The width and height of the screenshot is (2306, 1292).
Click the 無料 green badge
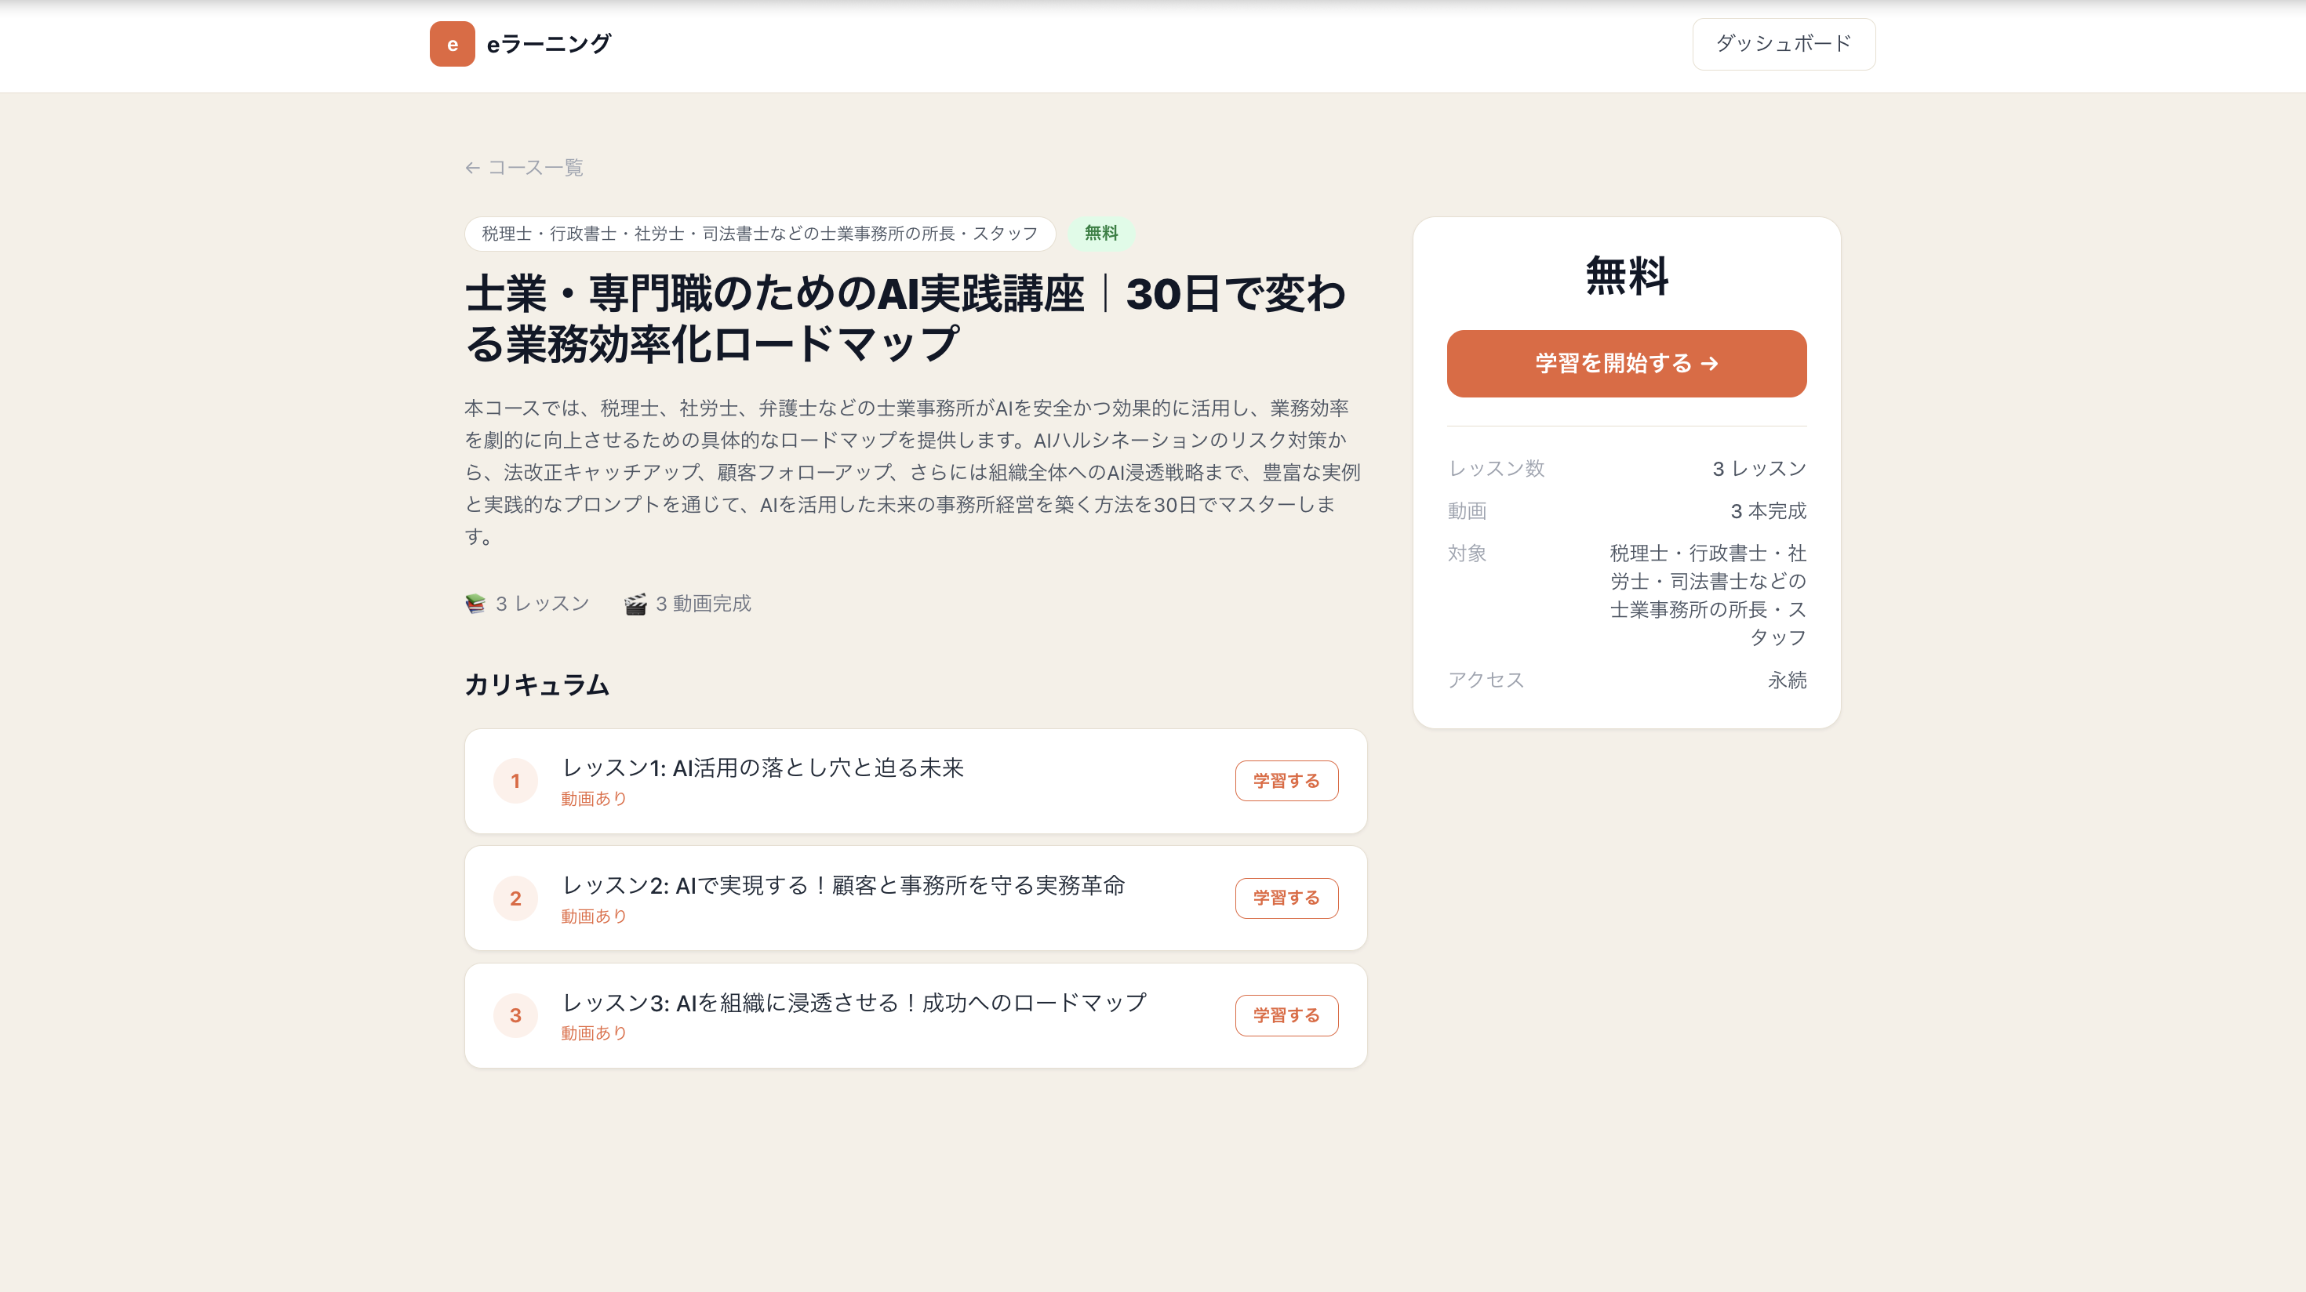pyautogui.click(x=1101, y=234)
